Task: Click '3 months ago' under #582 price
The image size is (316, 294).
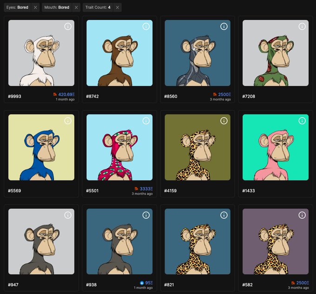Action: pyautogui.click(x=298, y=288)
